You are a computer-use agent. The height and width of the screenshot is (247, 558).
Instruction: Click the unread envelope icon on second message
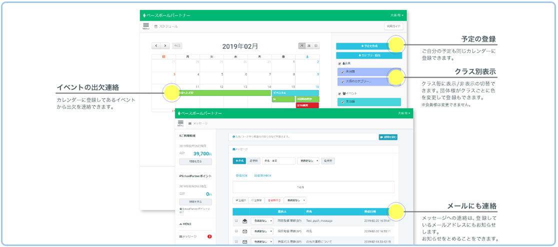coord(244,231)
